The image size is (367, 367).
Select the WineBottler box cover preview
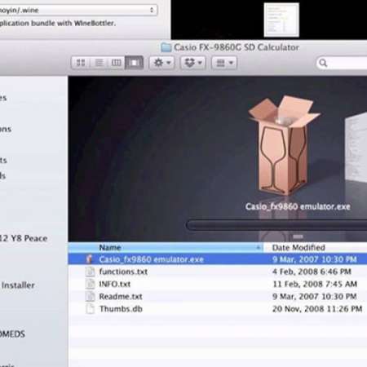pos(284,145)
